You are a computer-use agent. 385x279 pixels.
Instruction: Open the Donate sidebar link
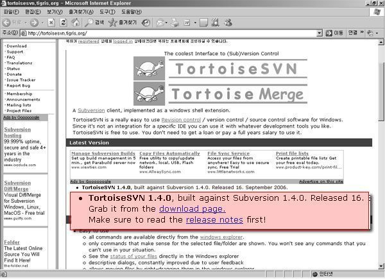[x=14, y=74]
